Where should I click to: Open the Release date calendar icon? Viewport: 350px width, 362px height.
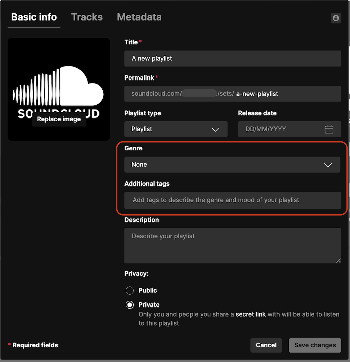[x=329, y=129]
